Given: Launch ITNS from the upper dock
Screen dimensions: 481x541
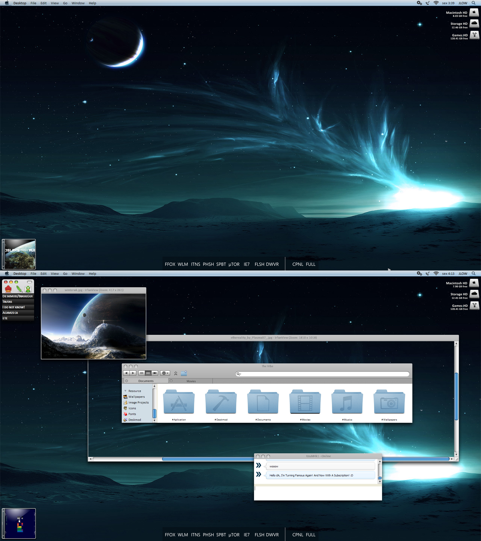Looking at the screenshot, I should pyautogui.click(x=196, y=264).
